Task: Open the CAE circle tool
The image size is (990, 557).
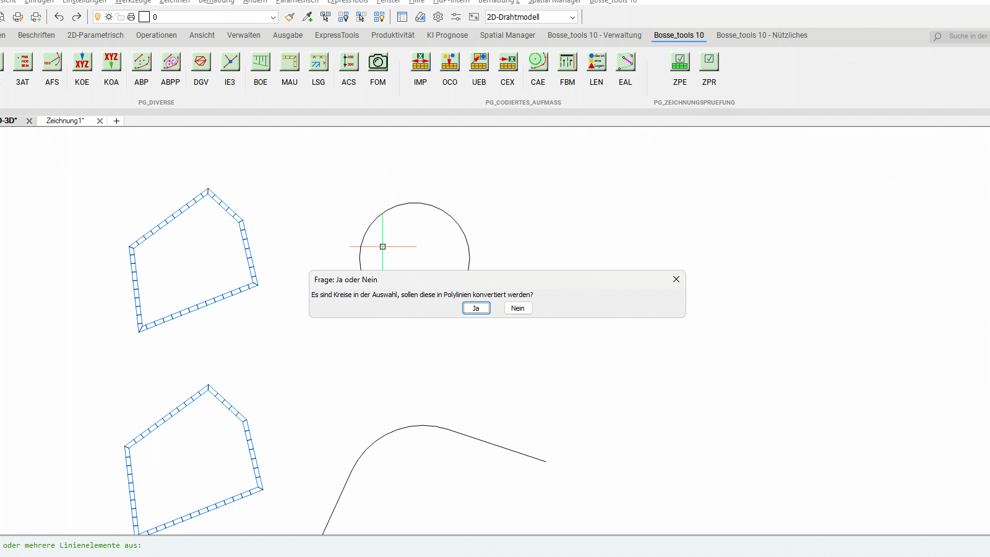Action: 538,62
